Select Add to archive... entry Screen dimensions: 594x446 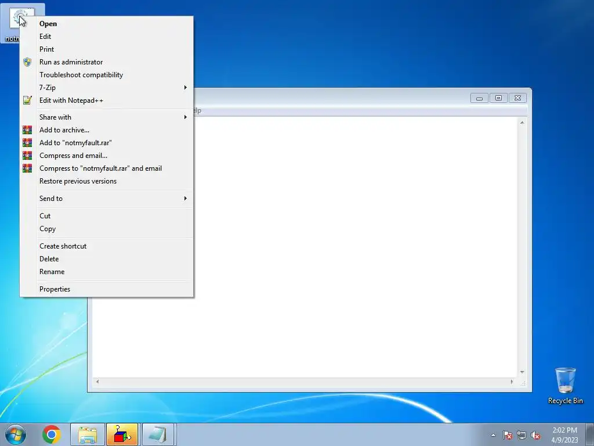107,130
